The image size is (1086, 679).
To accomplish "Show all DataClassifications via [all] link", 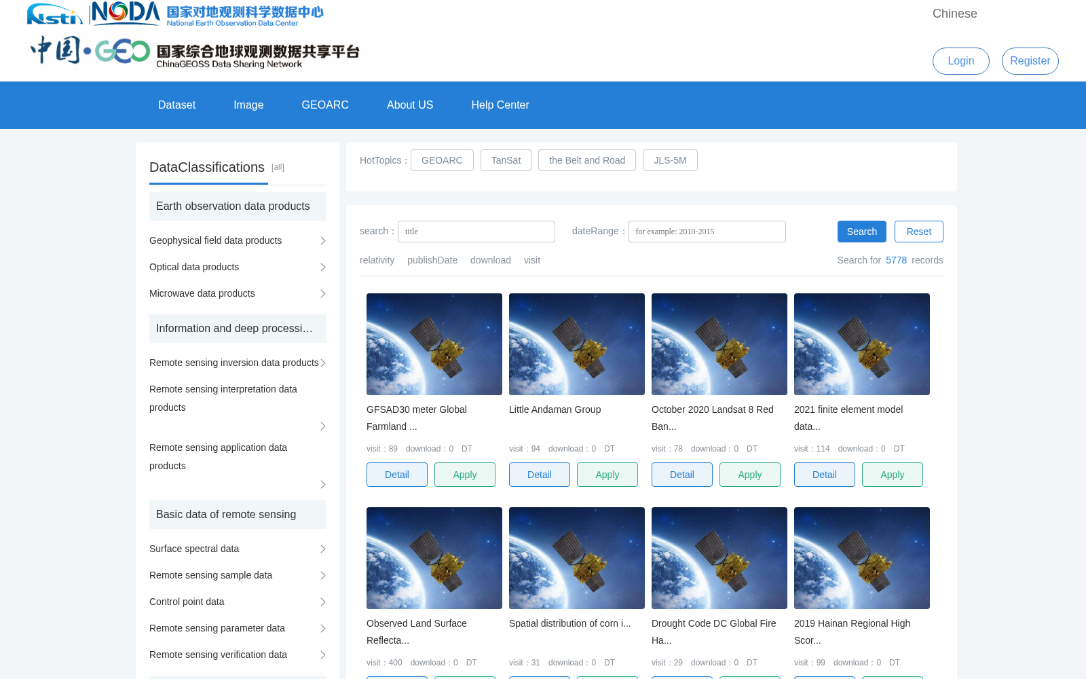I will [x=278, y=167].
